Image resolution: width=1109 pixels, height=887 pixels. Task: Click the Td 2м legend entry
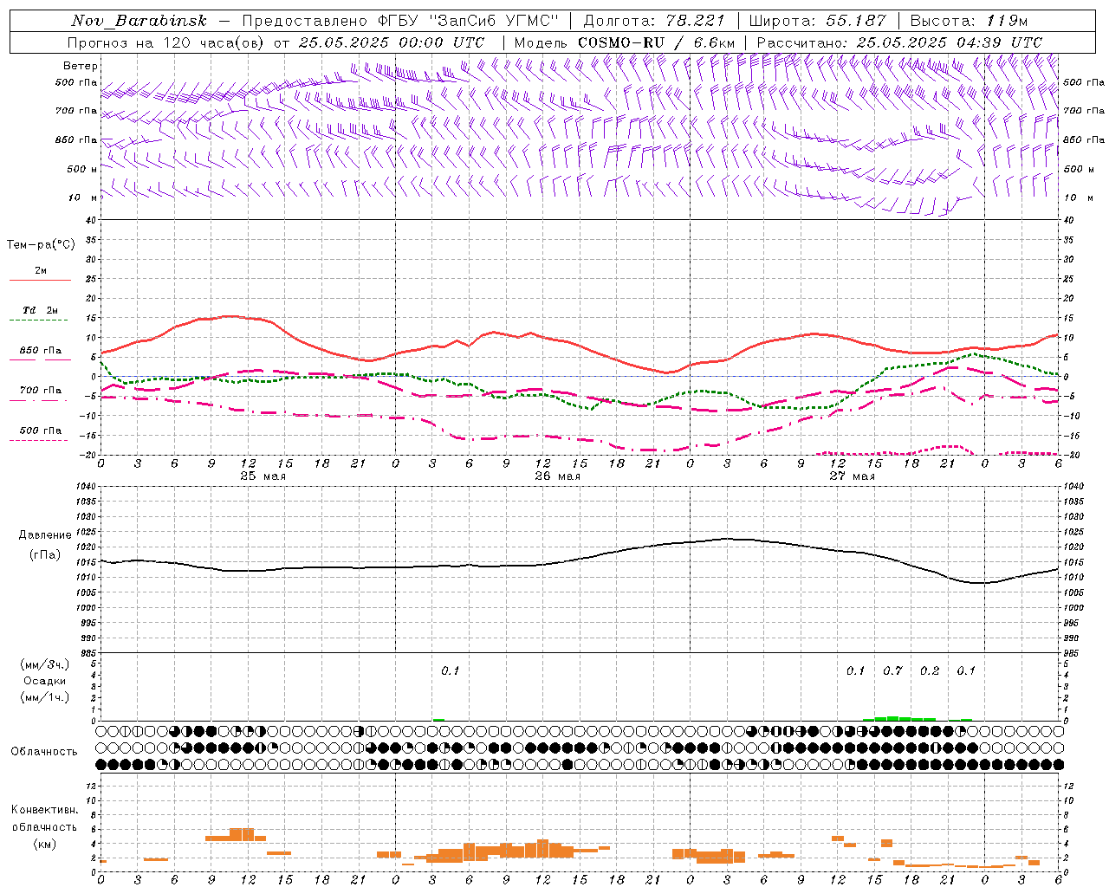pos(41,310)
